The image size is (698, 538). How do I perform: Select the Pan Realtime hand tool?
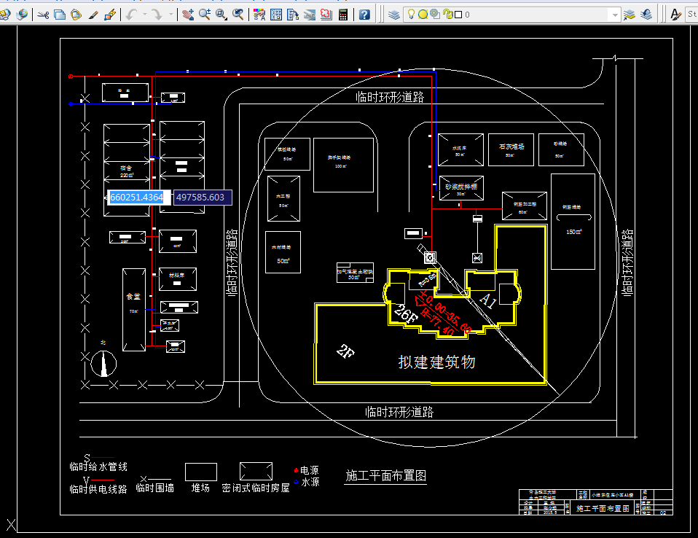coord(187,13)
